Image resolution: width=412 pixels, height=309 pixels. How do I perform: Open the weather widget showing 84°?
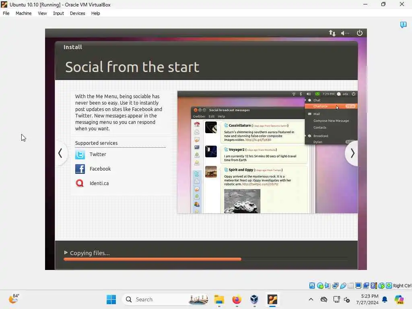point(14,299)
